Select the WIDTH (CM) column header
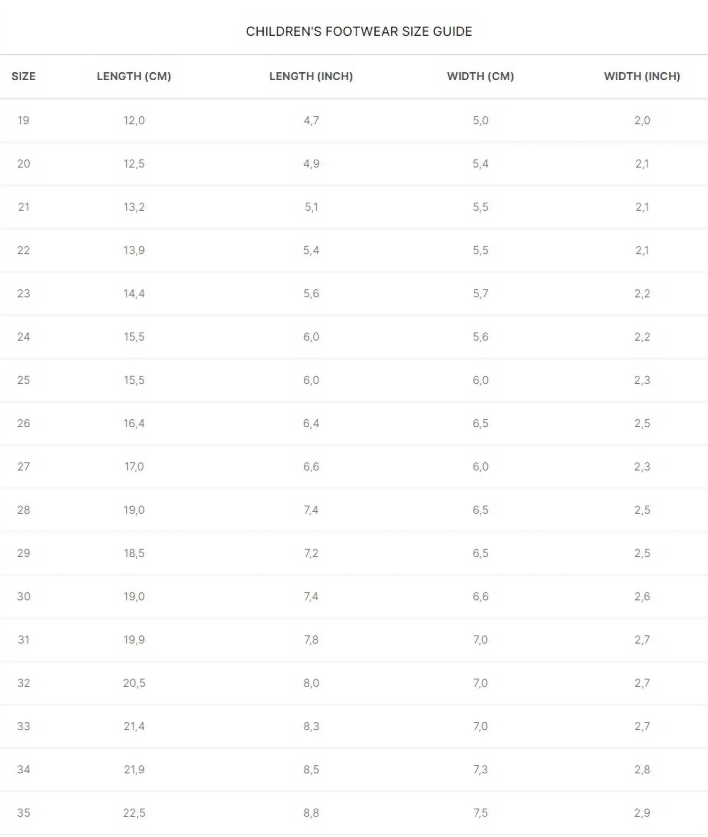This screenshot has height=837, width=708. (480, 76)
